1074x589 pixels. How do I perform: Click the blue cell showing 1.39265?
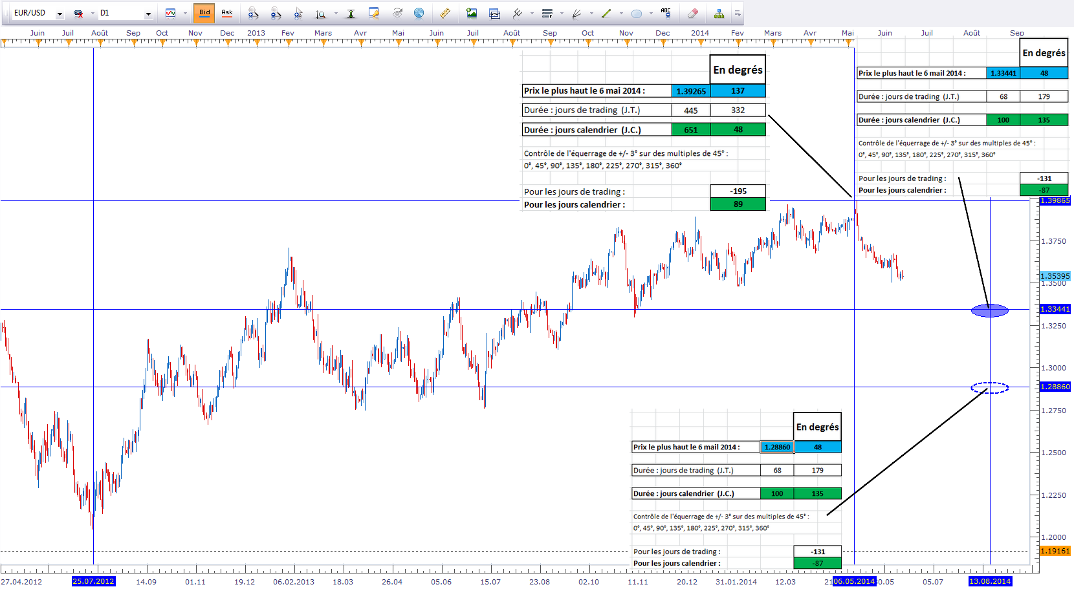tap(691, 91)
